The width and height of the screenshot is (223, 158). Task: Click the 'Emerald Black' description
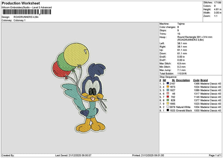184,111
